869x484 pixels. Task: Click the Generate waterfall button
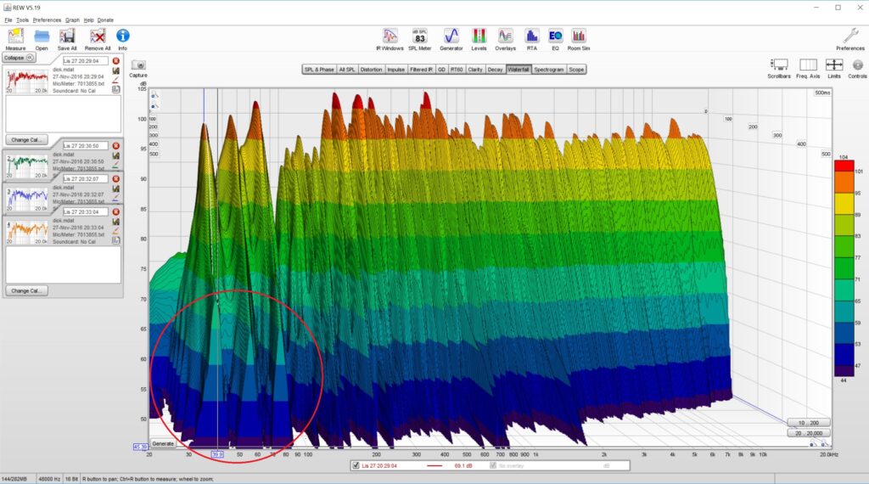163,443
